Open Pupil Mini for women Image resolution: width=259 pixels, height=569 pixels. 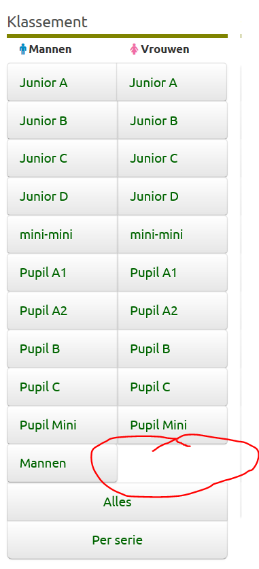point(173,425)
